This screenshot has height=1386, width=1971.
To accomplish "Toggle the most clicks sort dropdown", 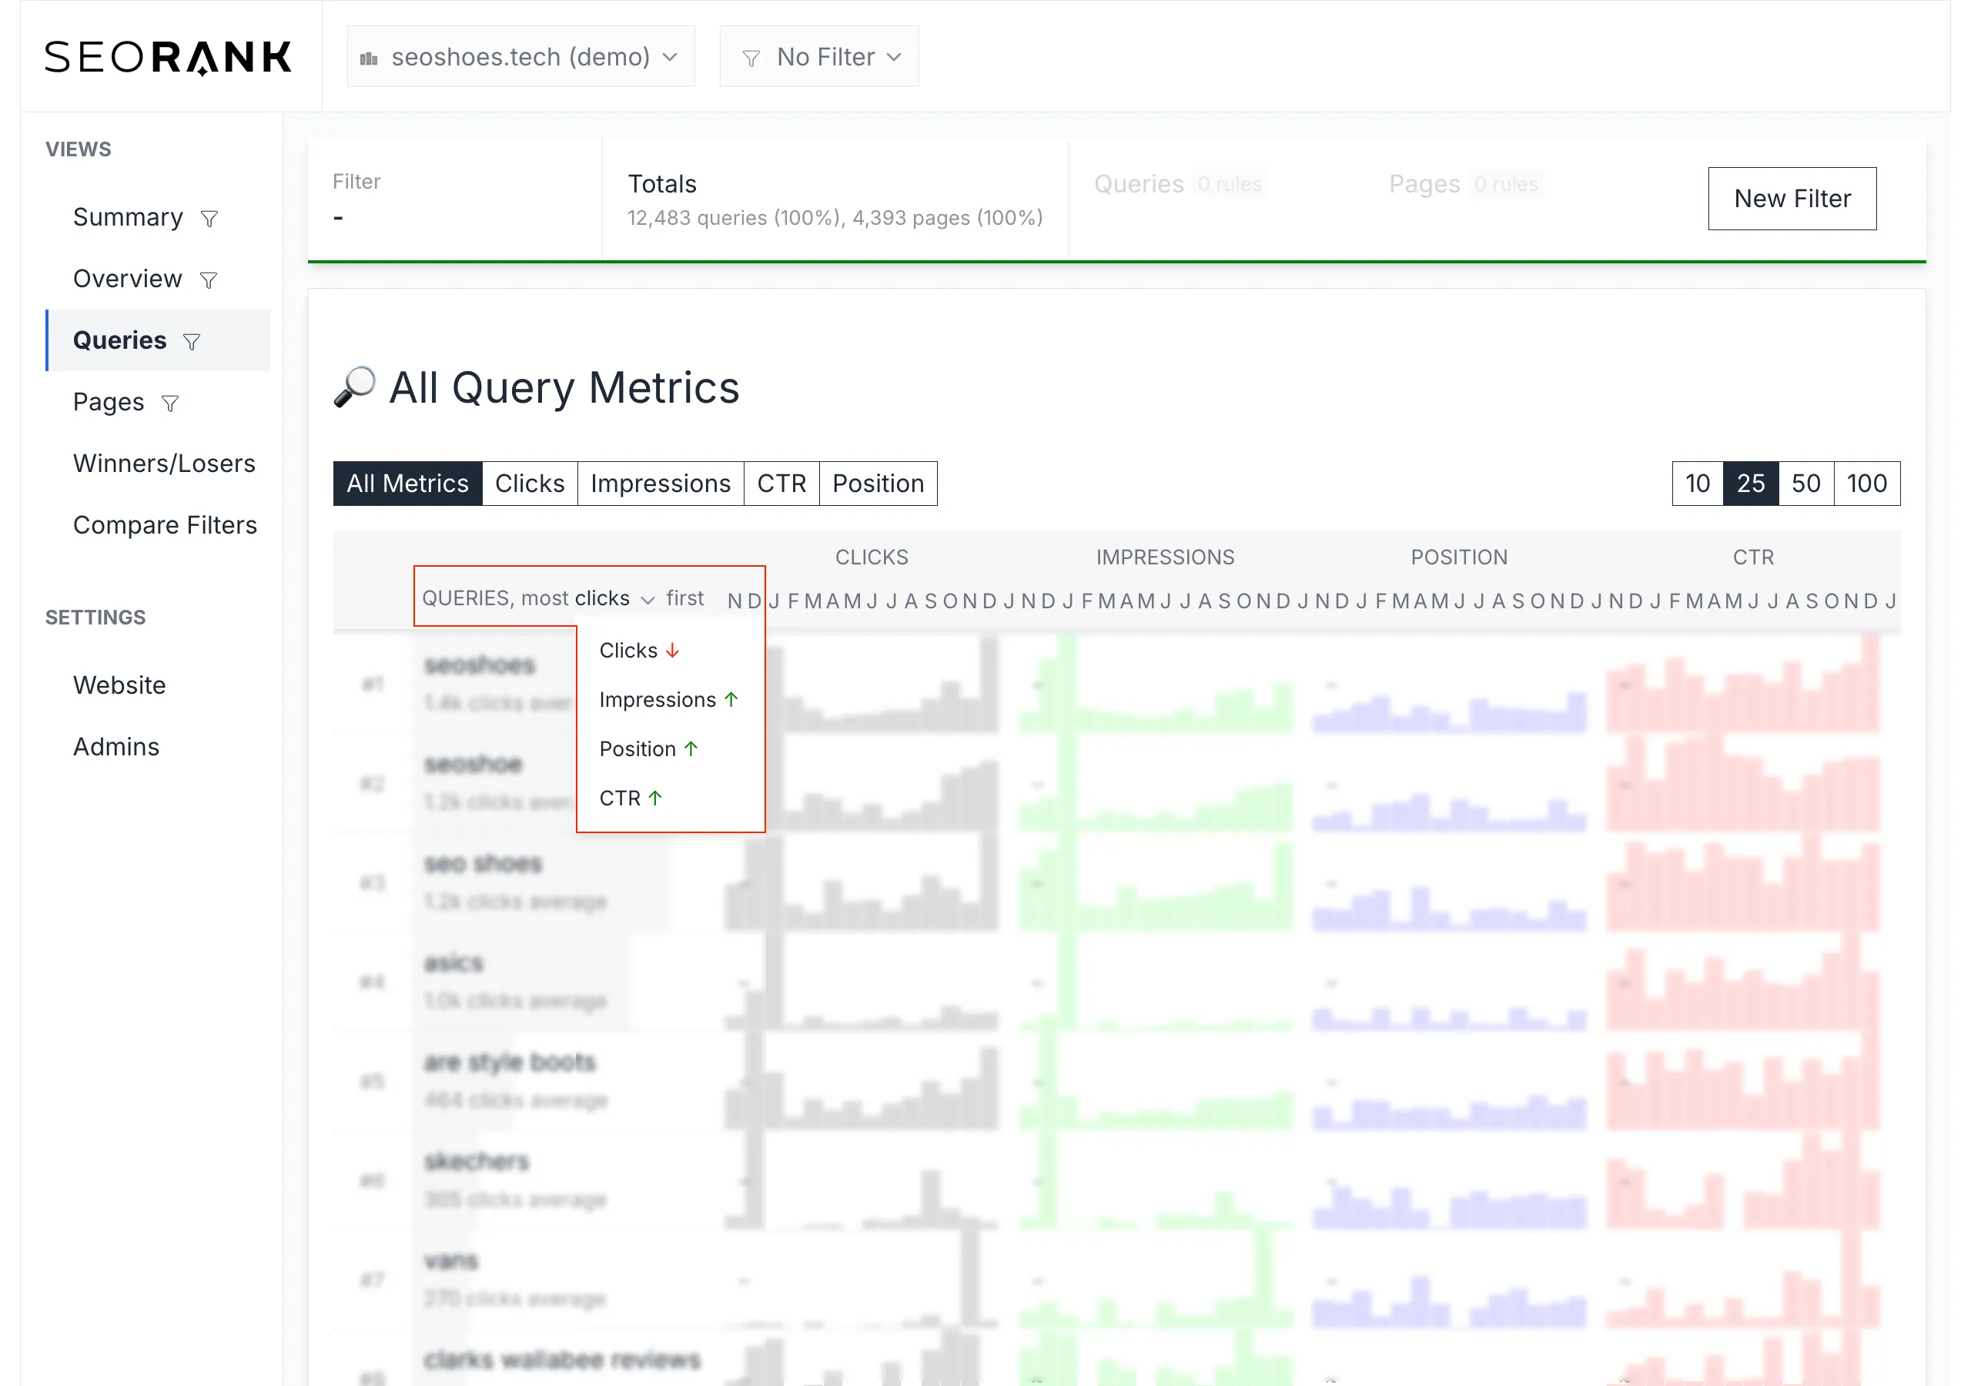I will point(613,598).
